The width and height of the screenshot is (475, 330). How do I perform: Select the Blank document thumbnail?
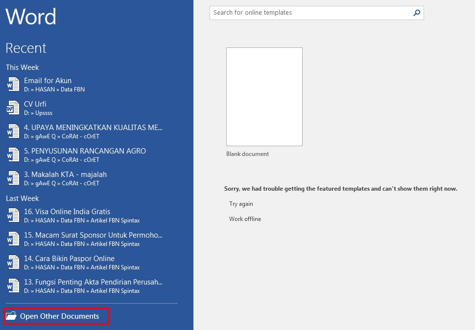pyautogui.click(x=264, y=97)
